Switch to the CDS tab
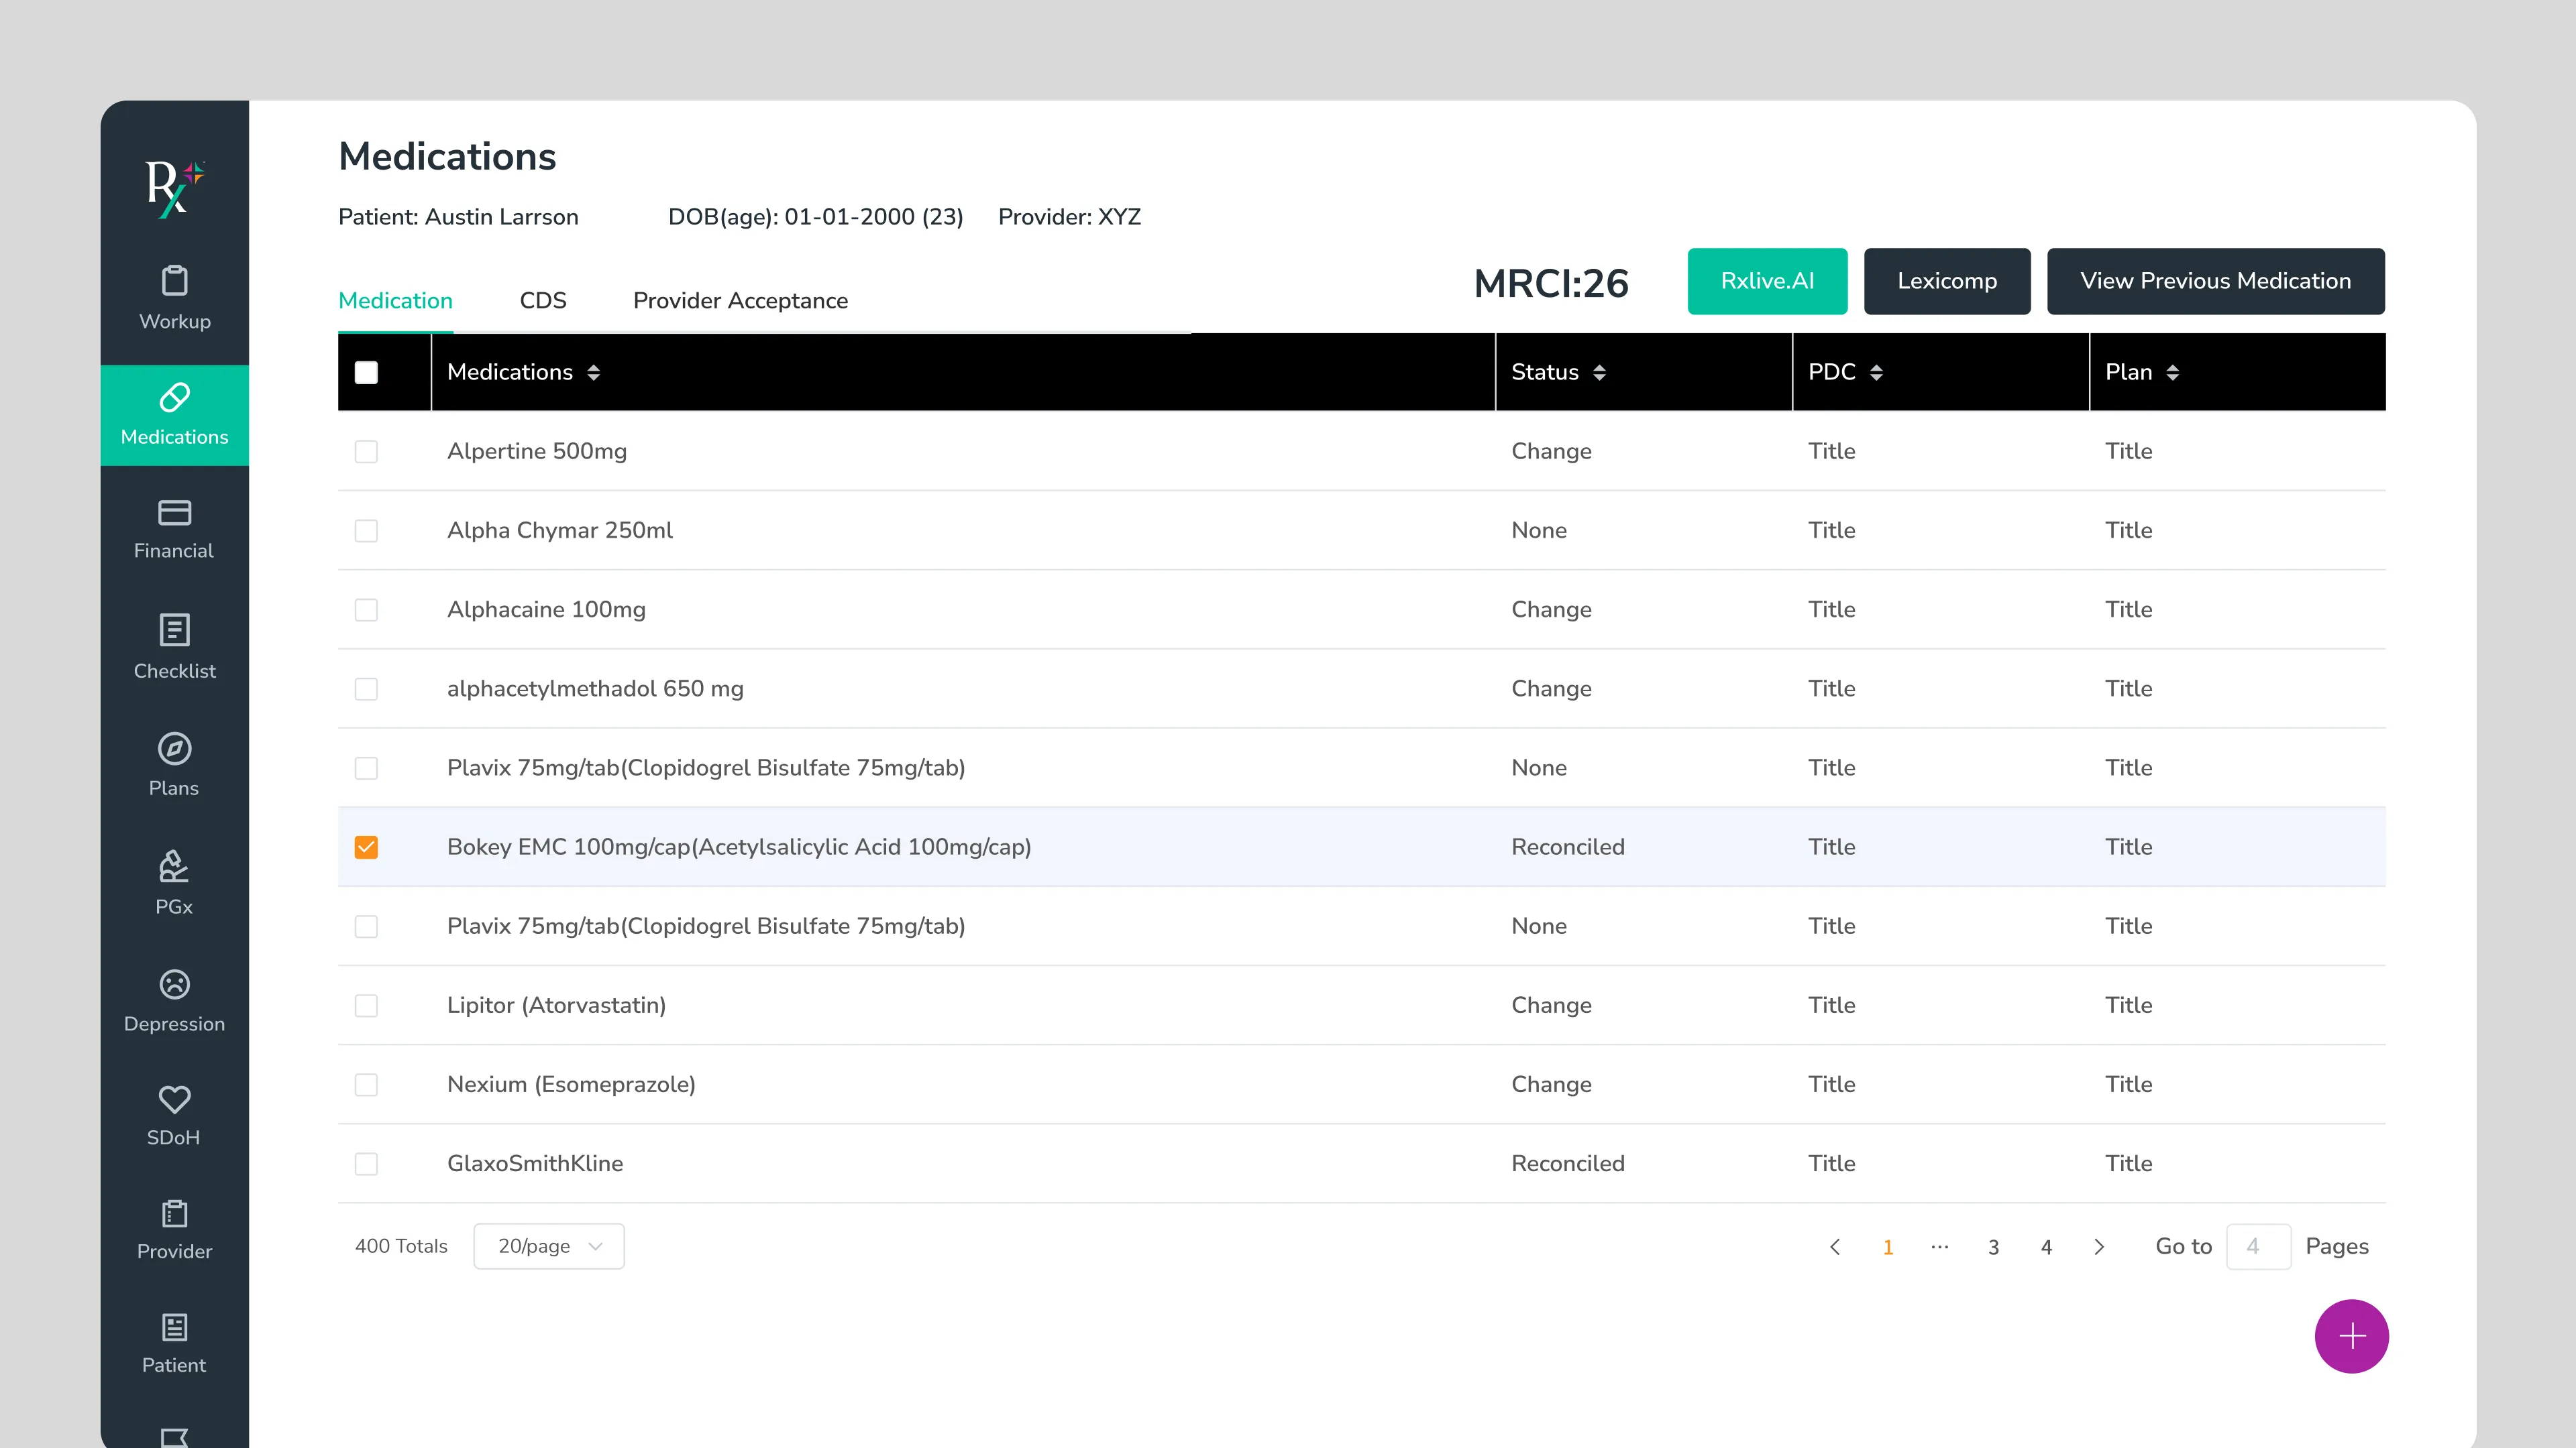The image size is (2576, 1448). click(x=543, y=301)
